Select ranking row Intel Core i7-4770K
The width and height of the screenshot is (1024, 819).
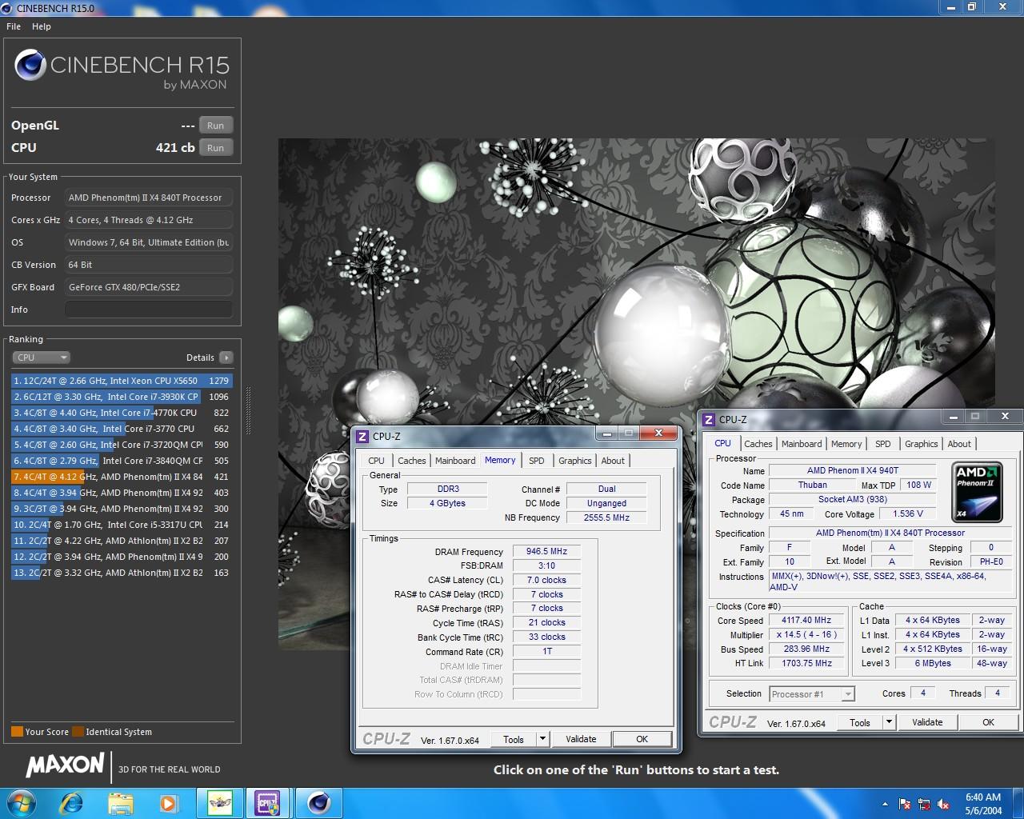click(x=122, y=413)
